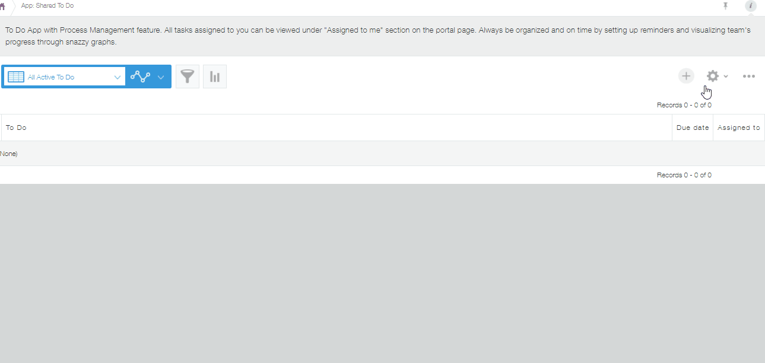The image size is (765, 363).
Task: Go to the portal home icon
Action: point(2,7)
